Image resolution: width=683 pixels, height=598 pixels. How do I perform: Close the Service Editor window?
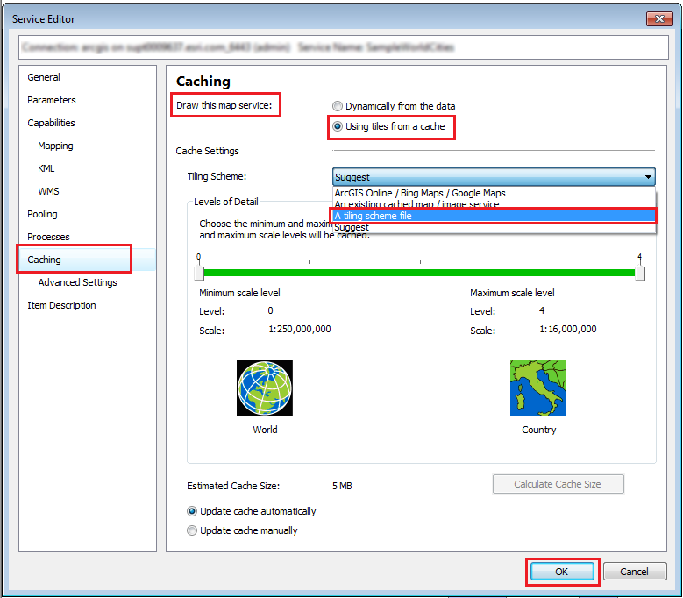659,18
